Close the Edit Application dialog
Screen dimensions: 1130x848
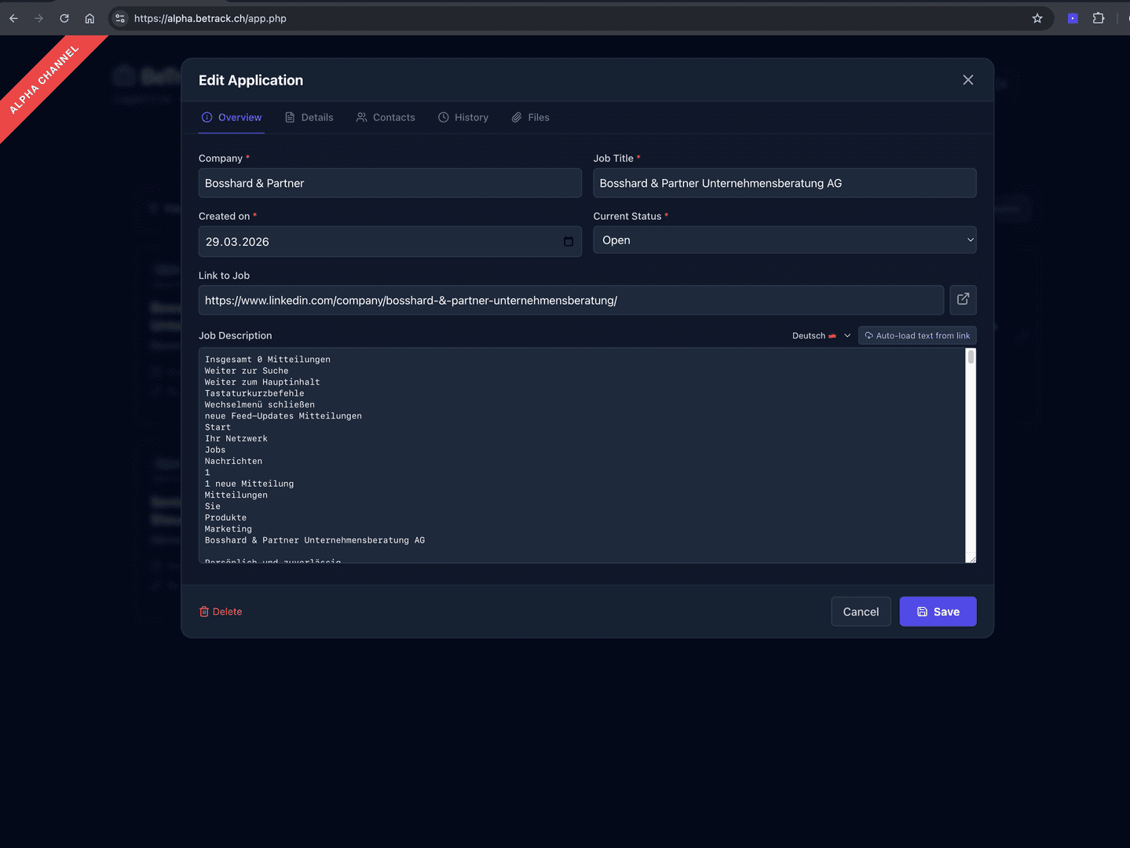[x=967, y=80]
